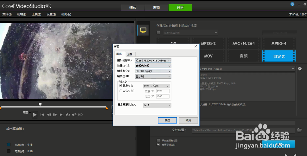
Task: Click the 文件位置 path field
Action: 243,130
